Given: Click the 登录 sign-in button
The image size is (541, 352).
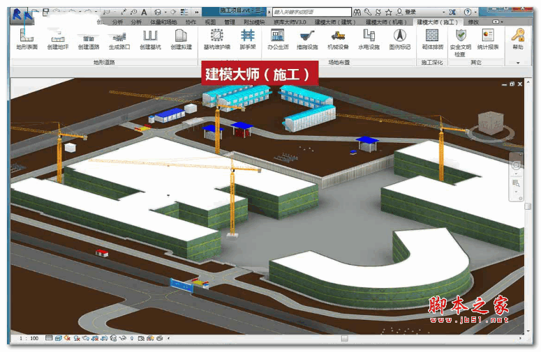Looking at the screenshot, I should tap(406, 12).
